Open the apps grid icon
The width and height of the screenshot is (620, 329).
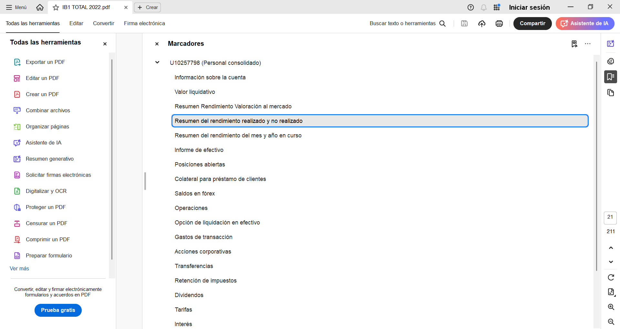coord(497,7)
